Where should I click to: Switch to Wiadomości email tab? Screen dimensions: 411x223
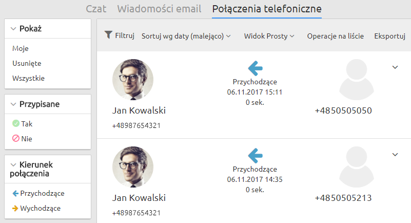[160, 9]
